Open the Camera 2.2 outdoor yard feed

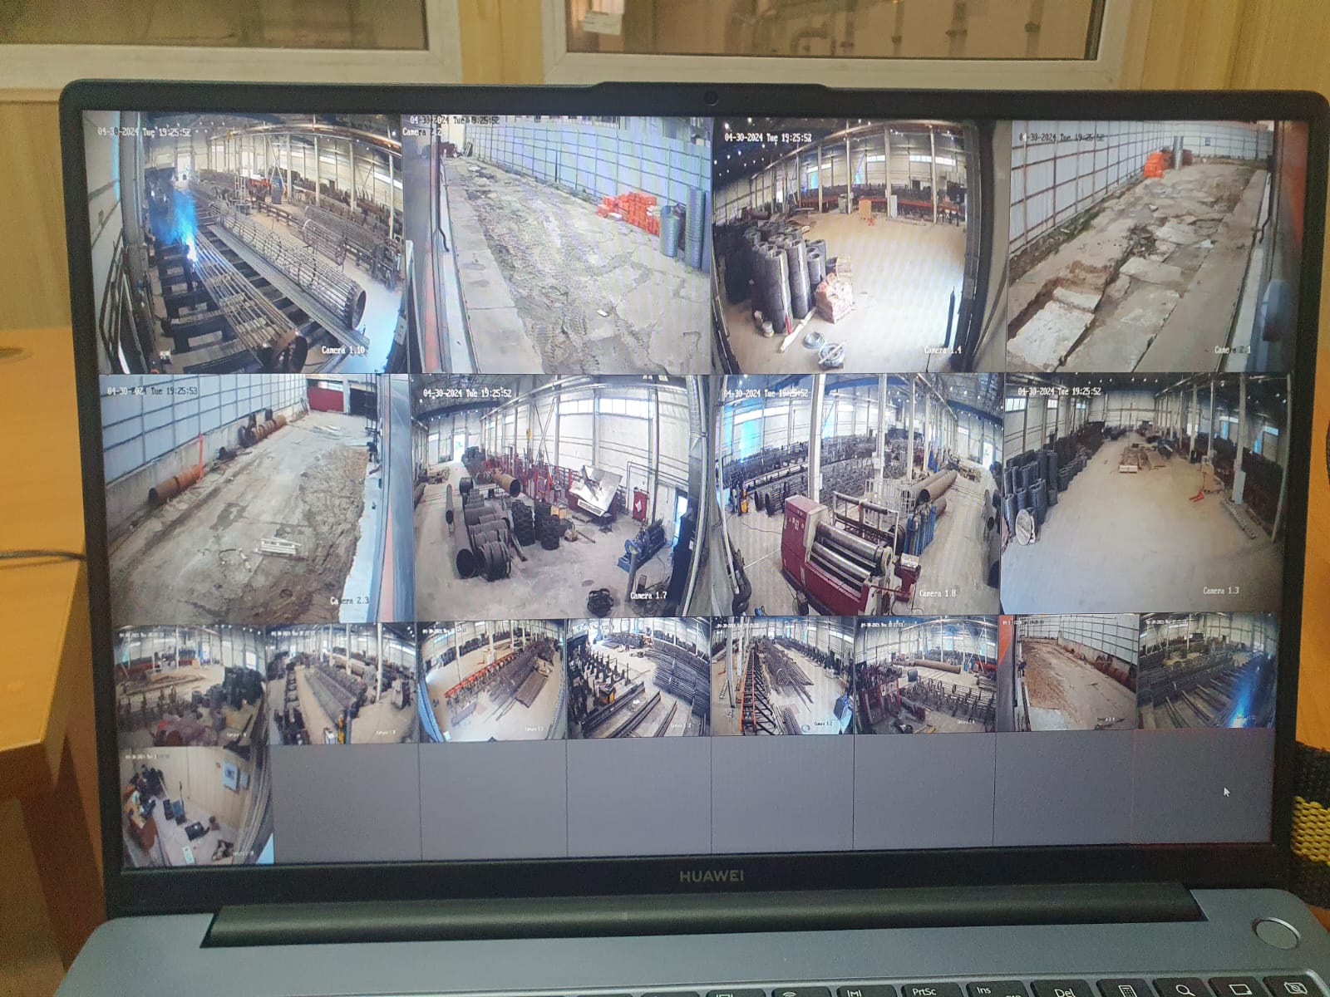click(x=559, y=245)
